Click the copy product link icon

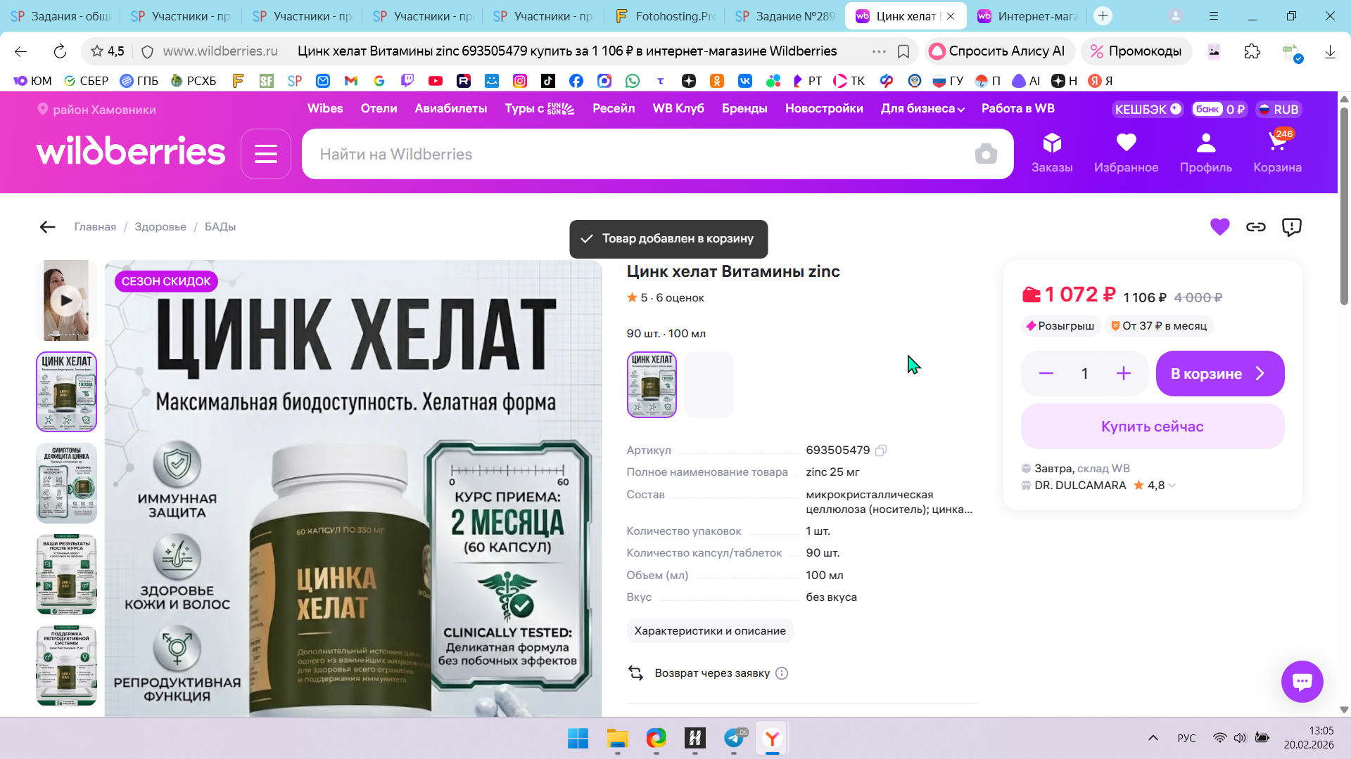[x=1255, y=227]
